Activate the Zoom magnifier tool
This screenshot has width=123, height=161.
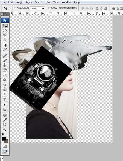[5, 129]
